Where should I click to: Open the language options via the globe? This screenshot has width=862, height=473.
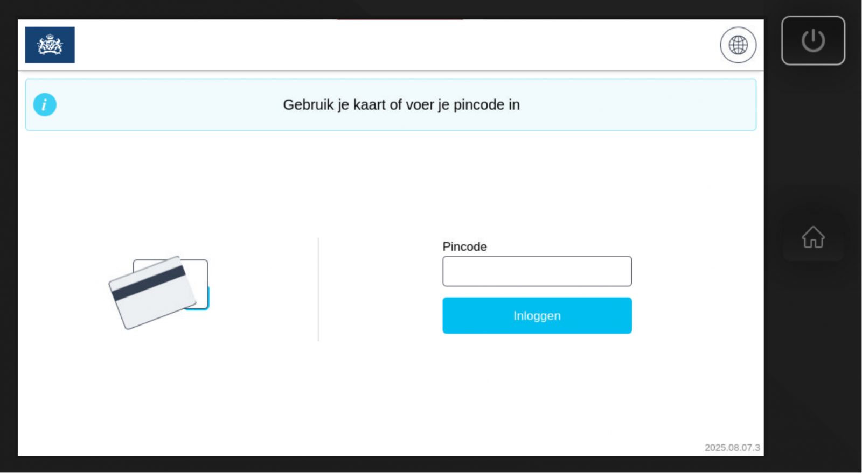point(738,45)
